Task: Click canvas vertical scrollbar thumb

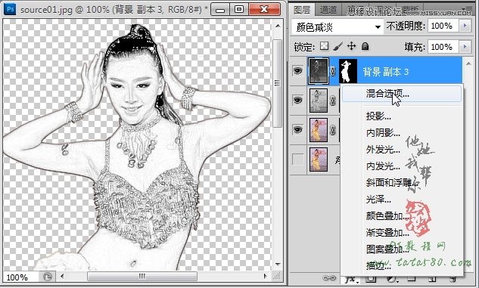Action: (278, 83)
